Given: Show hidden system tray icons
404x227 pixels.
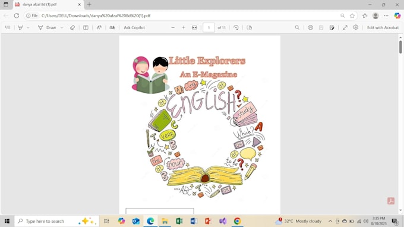Looking at the screenshot, I should click(x=330, y=221).
